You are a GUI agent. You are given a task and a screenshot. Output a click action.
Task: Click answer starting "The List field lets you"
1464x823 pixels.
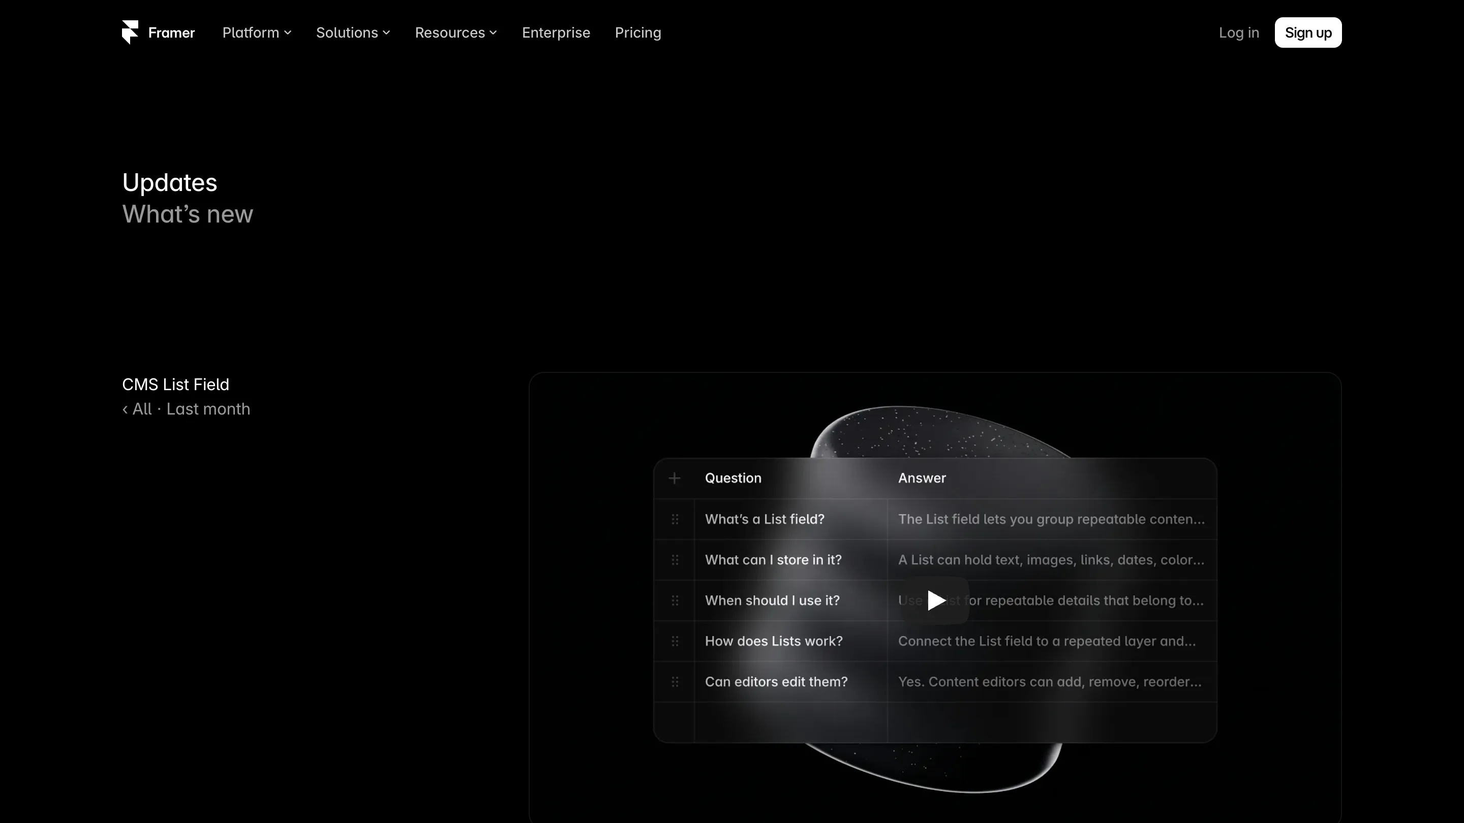(x=1051, y=519)
